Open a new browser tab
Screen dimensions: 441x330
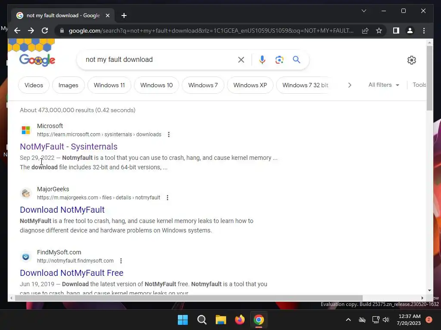click(x=124, y=15)
